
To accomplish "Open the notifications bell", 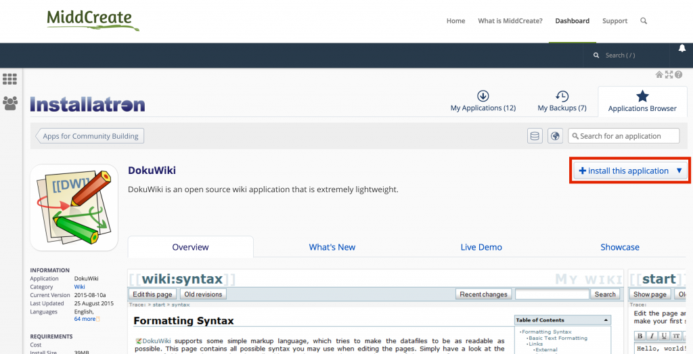I will click(x=682, y=48).
